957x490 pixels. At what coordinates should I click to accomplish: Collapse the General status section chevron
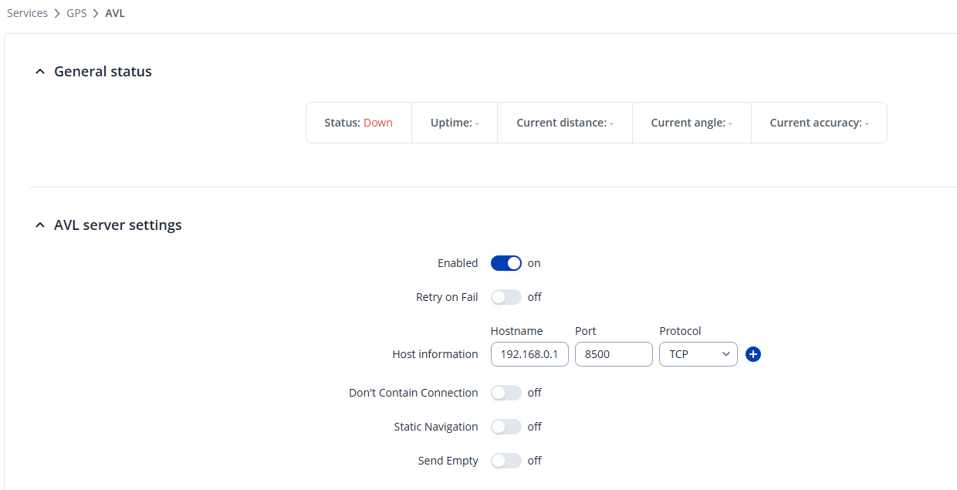(x=40, y=72)
